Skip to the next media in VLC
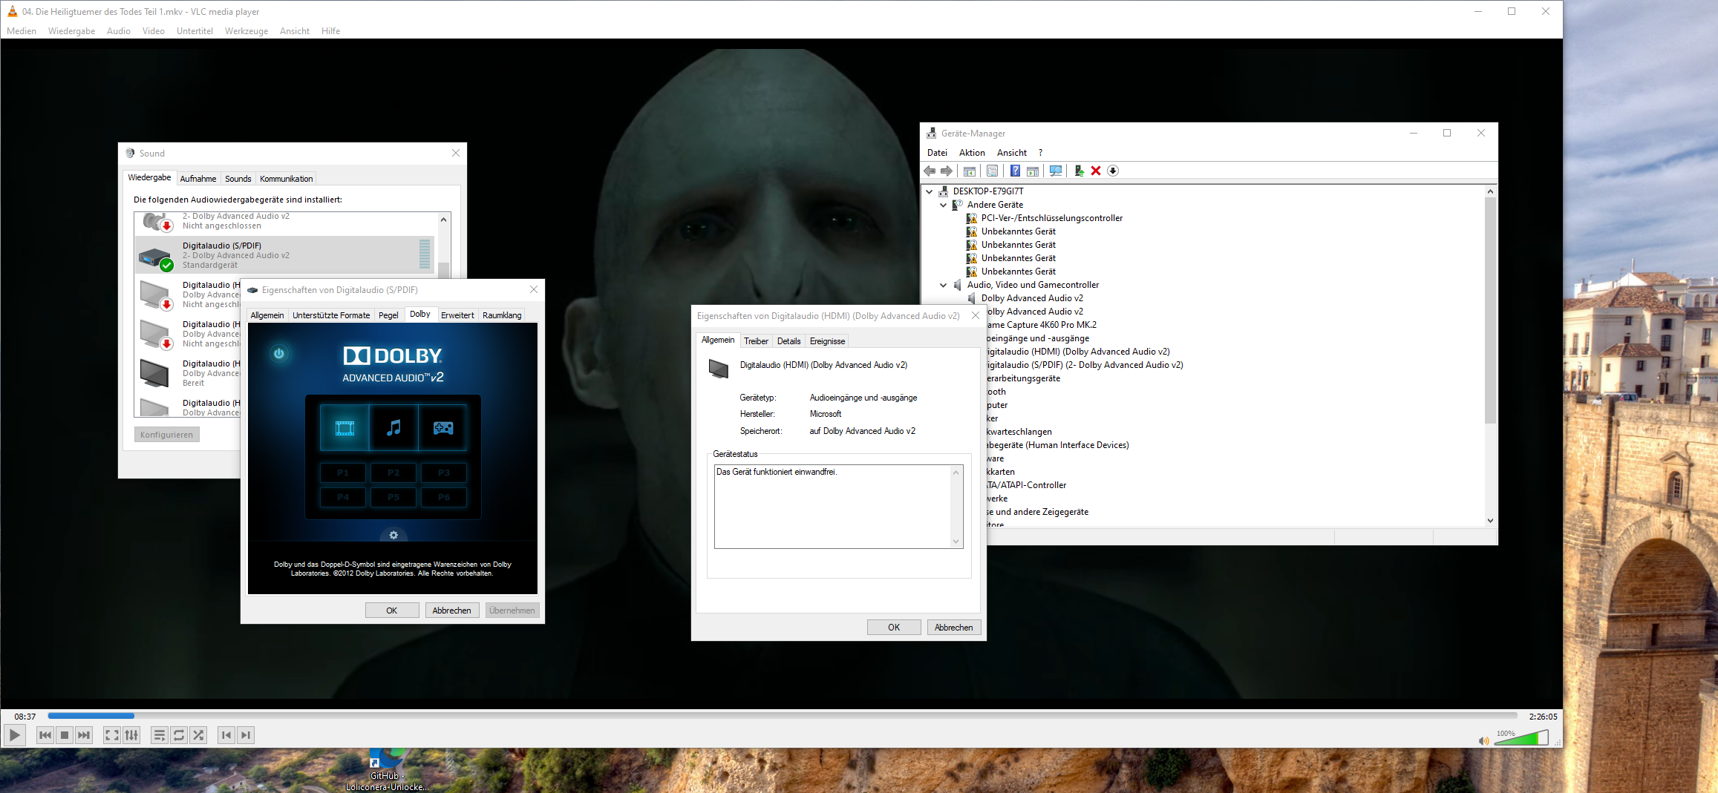 (x=84, y=735)
